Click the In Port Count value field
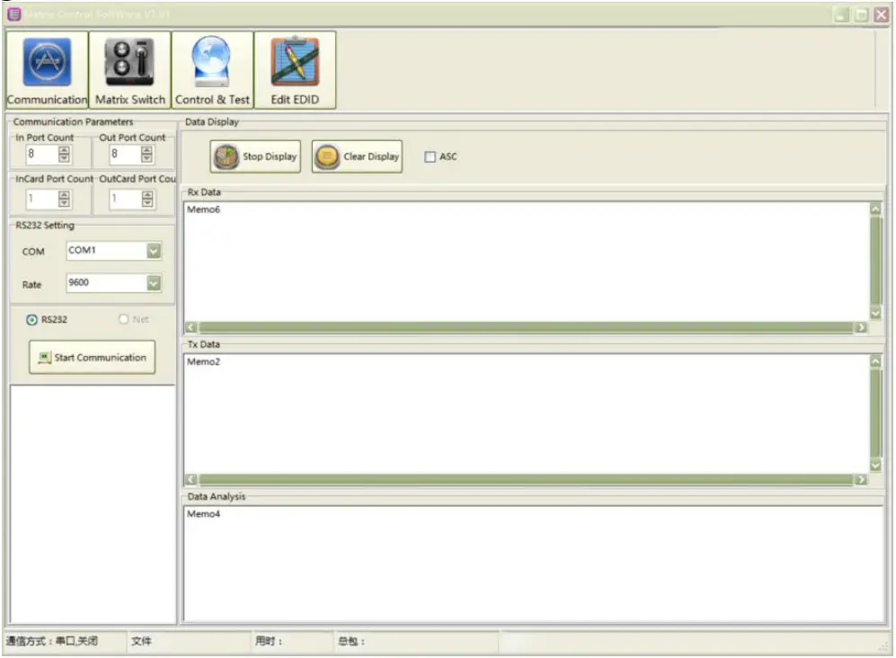The width and height of the screenshot is (896, 658). click(42, 154)
